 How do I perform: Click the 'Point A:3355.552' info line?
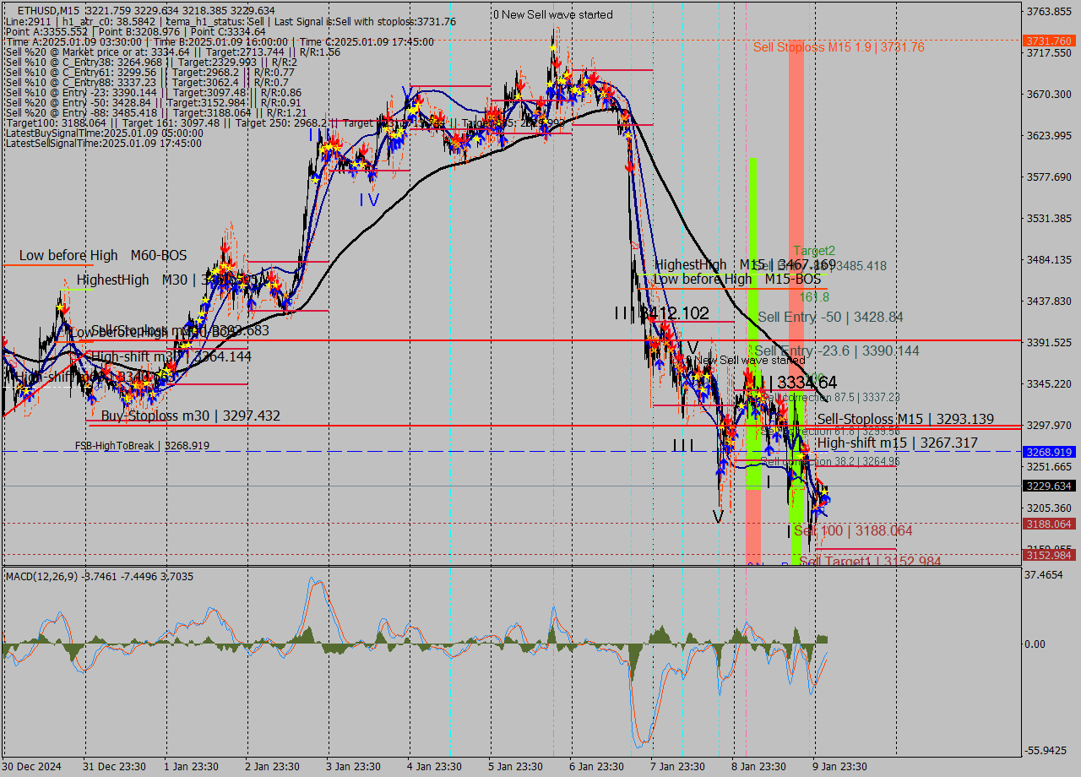[x=135, y=31]
